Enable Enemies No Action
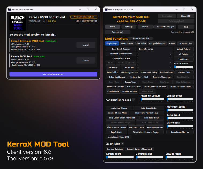The width and height of the screenshot is (203, 169). click(162, 77)
